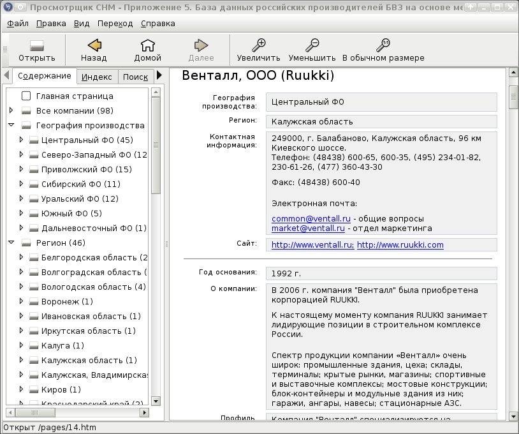This screenshot has width=519, height=434.
Task: Expand Все компании (98) node
Action: click(11, 110)
